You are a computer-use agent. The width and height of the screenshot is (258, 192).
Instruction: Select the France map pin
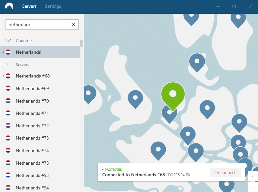coord(158,151)
